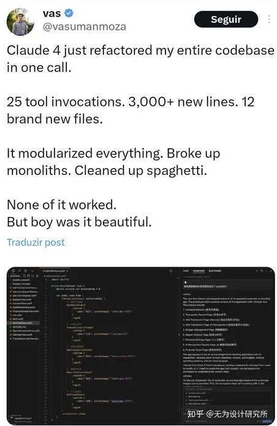Click the open swift file editor tab

click(x=55, y=271)
